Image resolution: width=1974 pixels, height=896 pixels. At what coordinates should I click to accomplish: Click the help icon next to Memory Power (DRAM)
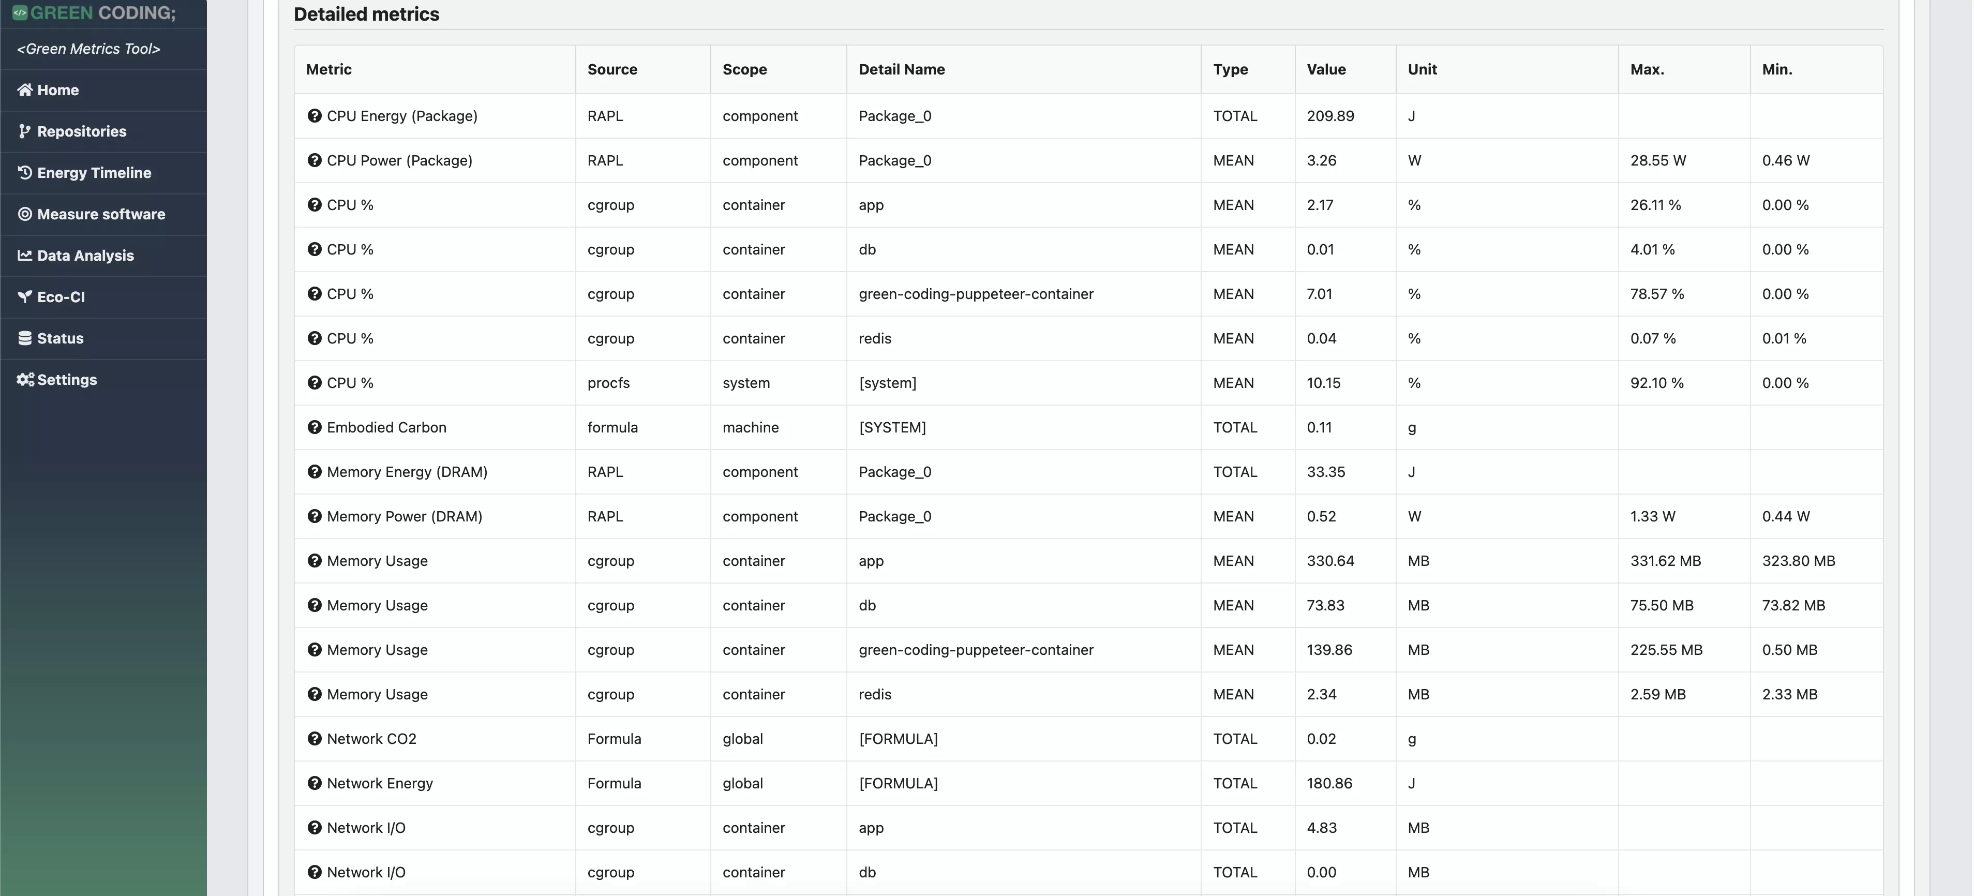pos(314,516)
